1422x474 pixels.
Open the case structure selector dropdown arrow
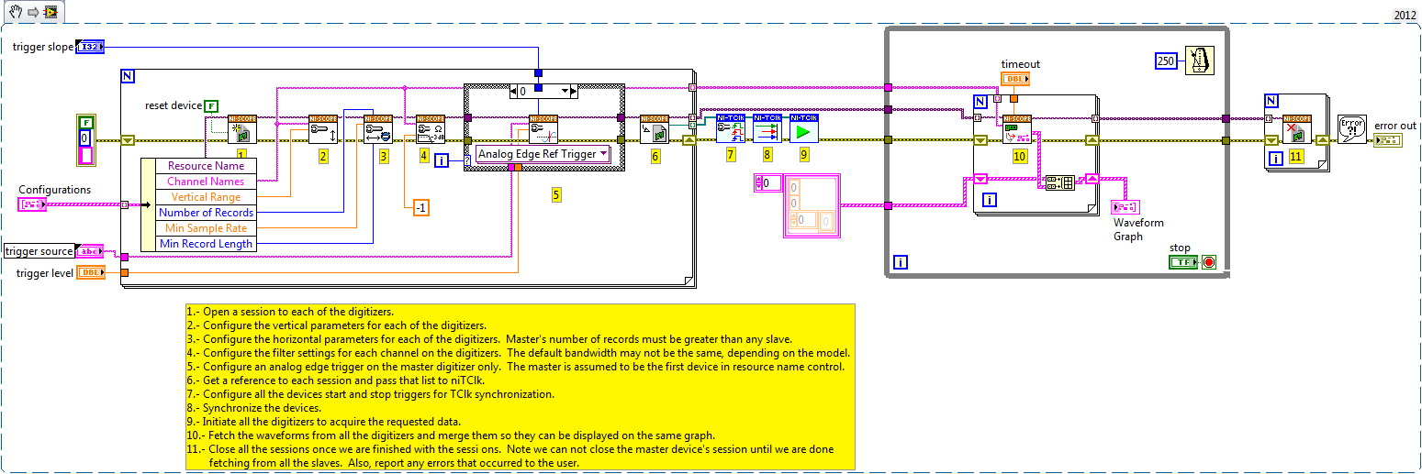coord(565,92)
